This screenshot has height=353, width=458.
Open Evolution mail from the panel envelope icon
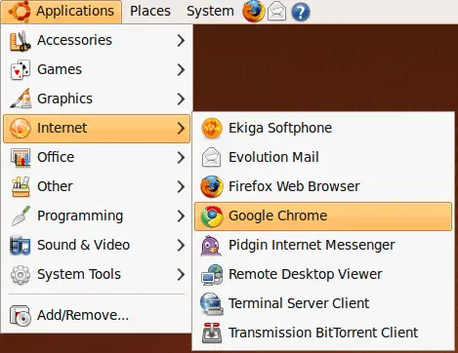277,12
